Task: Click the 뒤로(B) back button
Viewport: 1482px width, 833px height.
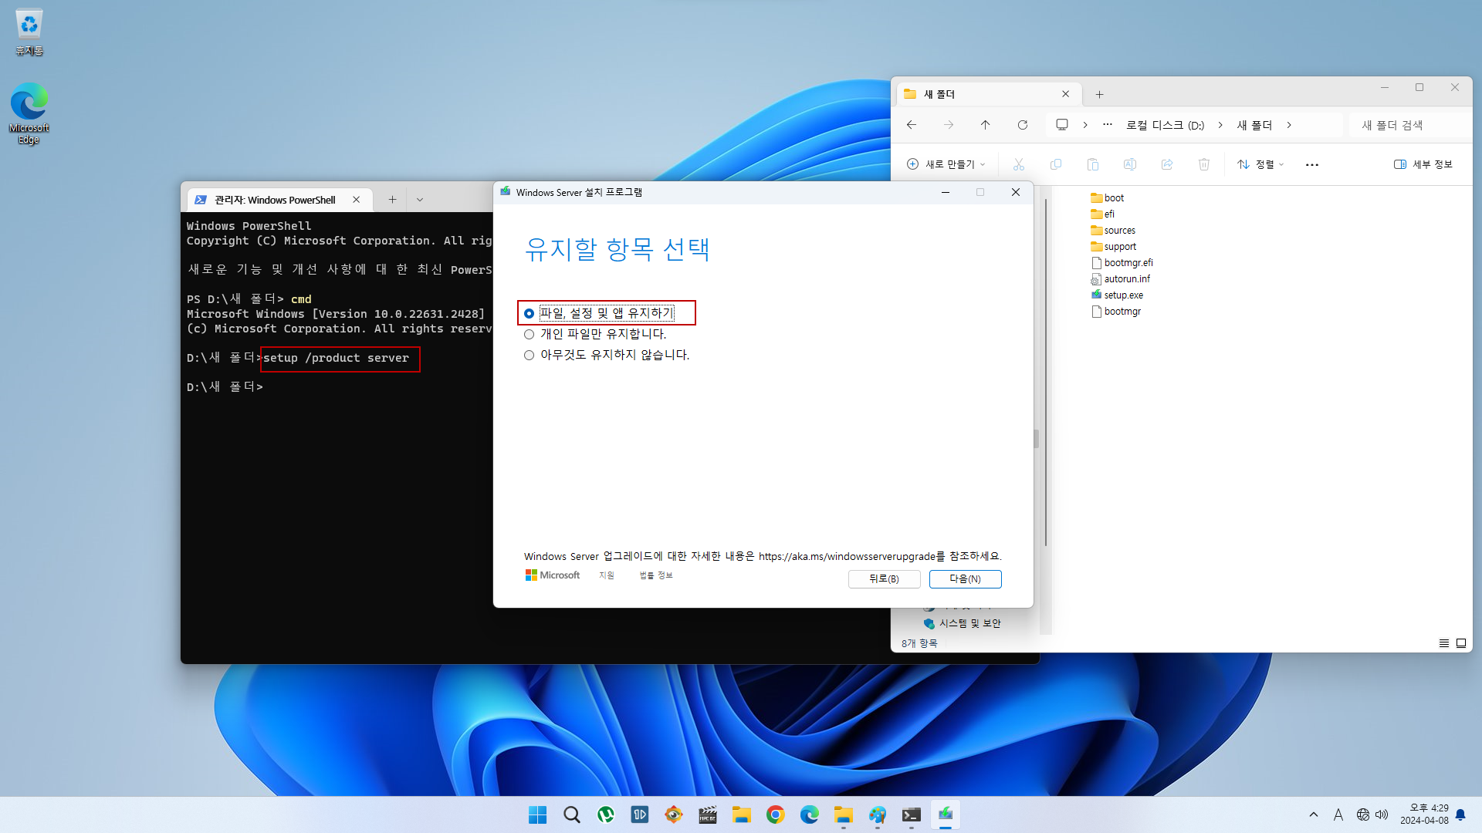Action: (884, 578)
